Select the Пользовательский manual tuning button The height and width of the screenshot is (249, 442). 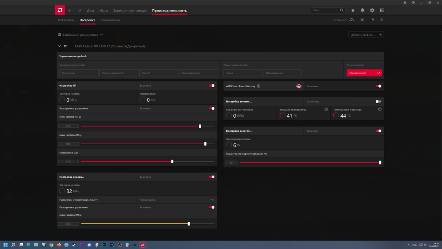tap(364, 73)
